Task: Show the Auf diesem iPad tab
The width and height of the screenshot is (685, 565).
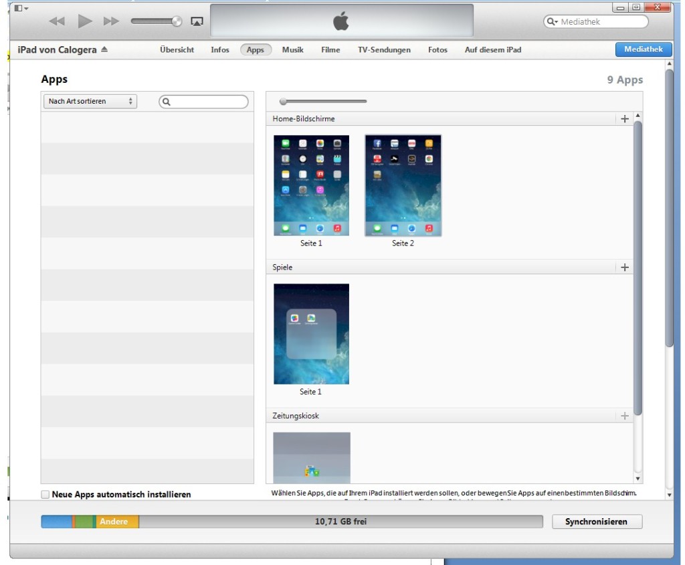Action: 493,49
